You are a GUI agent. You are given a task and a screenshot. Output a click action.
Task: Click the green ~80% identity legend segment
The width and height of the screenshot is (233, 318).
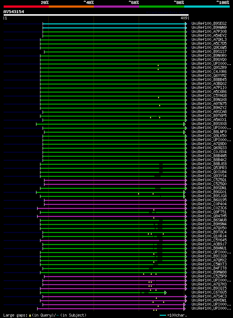coord(162,7)
